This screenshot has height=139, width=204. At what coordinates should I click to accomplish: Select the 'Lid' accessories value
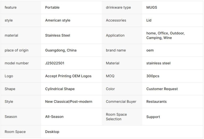tap(149, 20)
